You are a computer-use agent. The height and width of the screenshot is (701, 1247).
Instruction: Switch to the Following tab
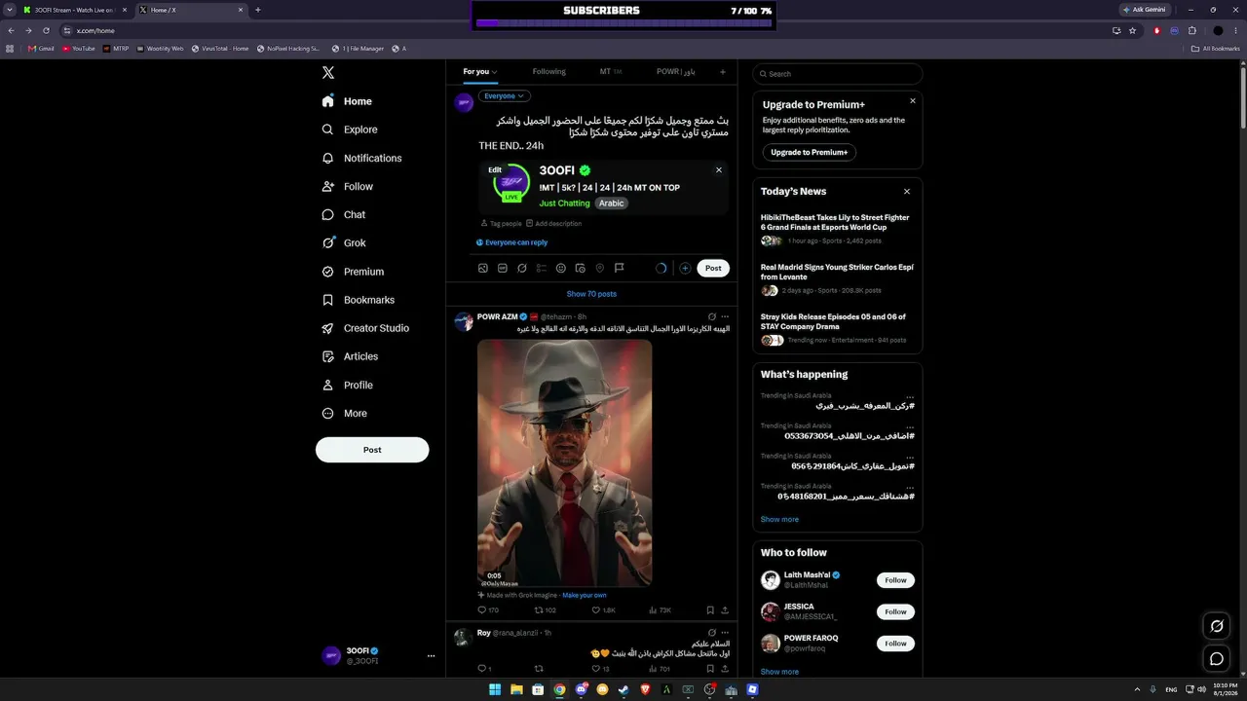[548, 71]
